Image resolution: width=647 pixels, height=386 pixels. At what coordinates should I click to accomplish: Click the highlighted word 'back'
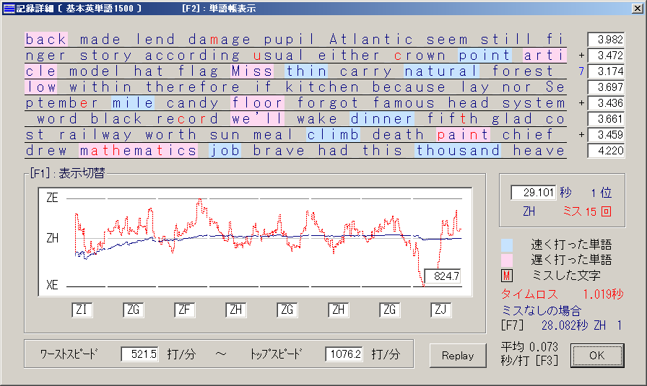point(45,40)
